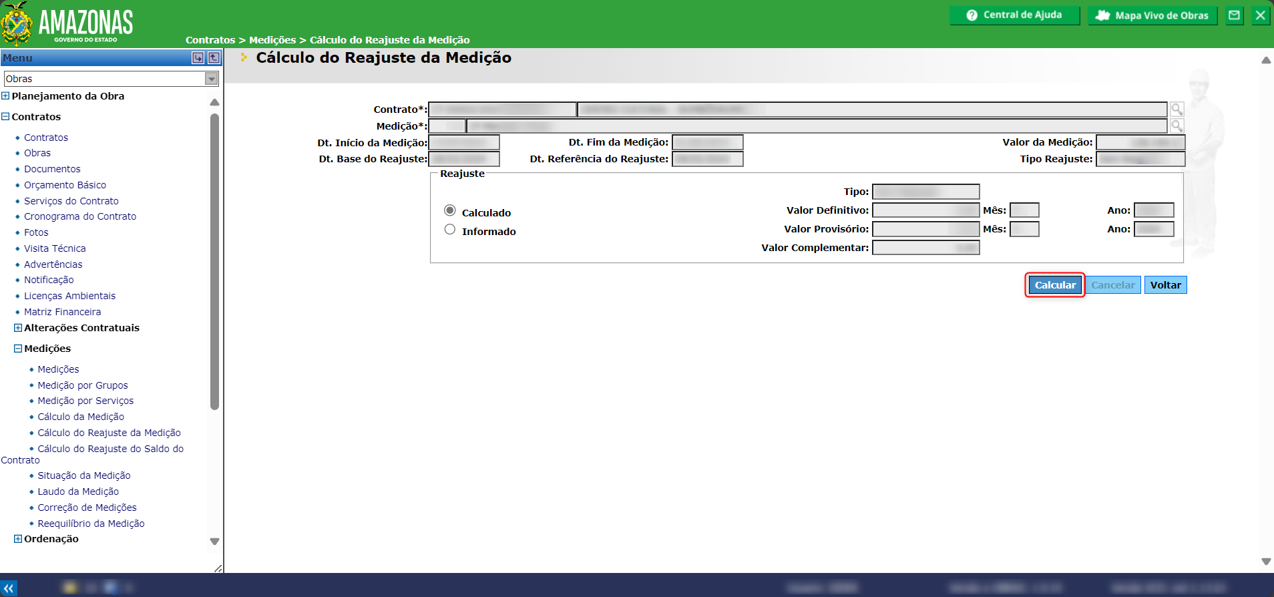
Task: Click main page scroll down arrow
Action: [x=1266, y=562]
